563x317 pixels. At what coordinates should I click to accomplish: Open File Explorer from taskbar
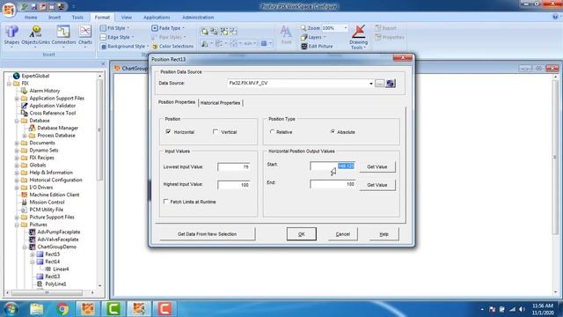coord(37,309)
